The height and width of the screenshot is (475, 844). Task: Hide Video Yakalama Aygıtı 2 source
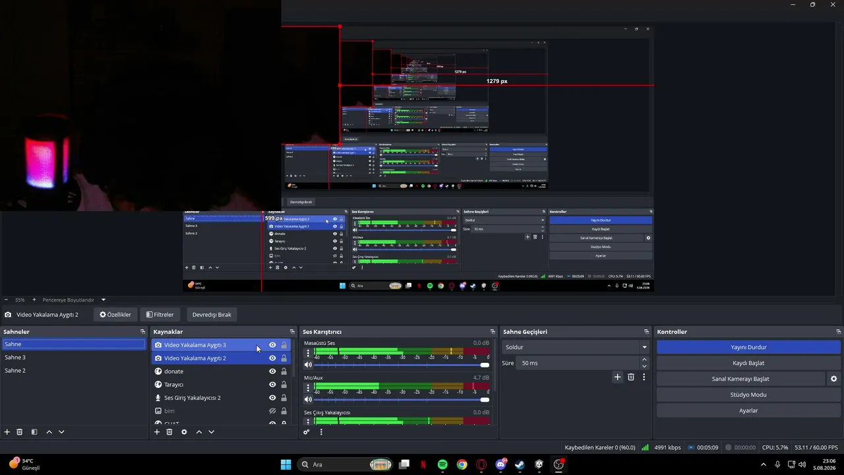coord(272,358)
